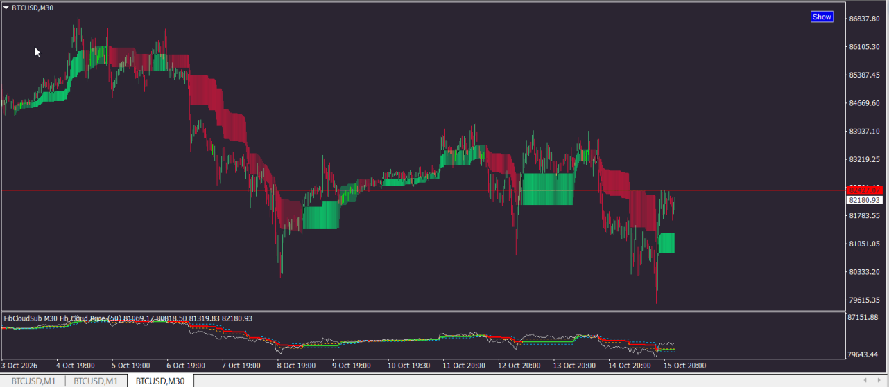Select the leftmost BTCUSD,M1 chart tab

33,381
